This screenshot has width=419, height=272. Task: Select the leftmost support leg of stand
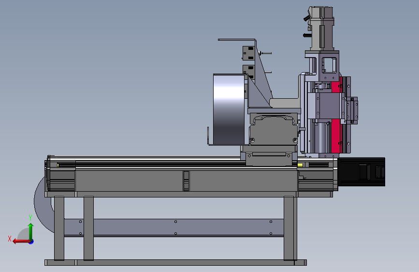coord(59,228)
